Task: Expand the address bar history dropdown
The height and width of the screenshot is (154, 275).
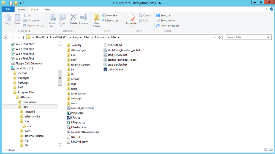Action: (214, 37)
